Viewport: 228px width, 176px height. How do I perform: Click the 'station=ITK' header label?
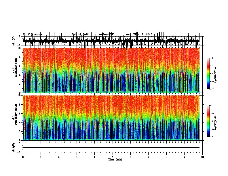click(x=106, y=35)
